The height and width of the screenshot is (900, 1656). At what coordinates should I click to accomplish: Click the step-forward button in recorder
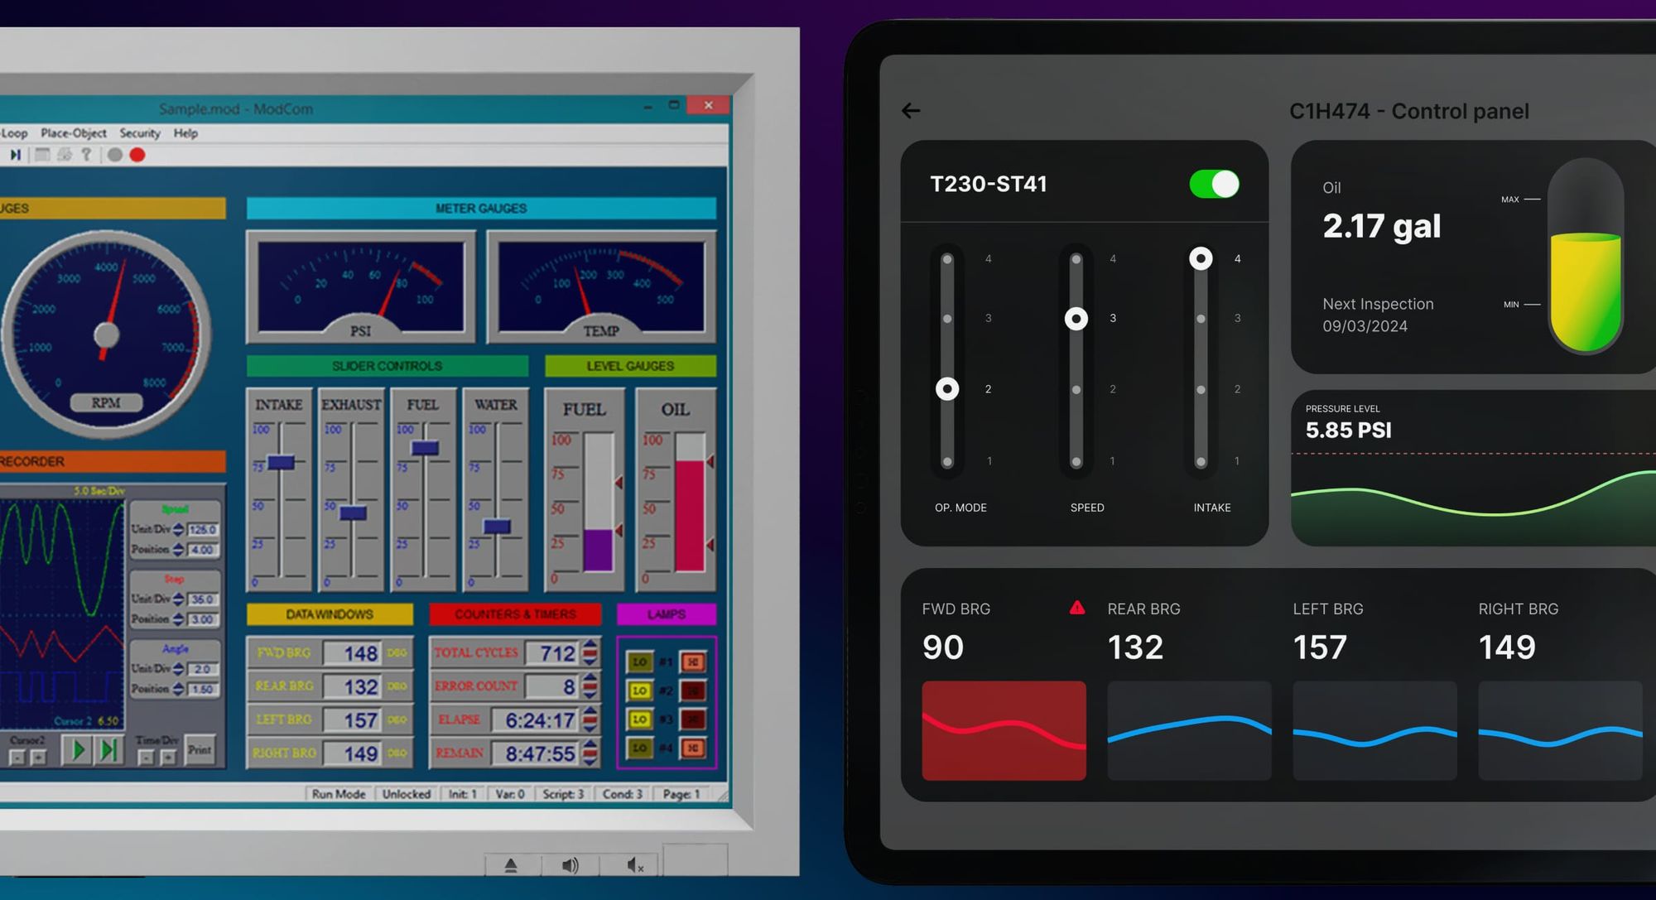tap(108, 750)
